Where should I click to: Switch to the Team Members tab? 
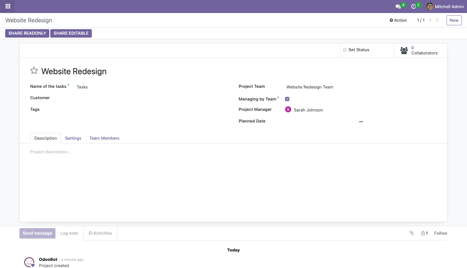pyautogui.click(x=104, y=138)
